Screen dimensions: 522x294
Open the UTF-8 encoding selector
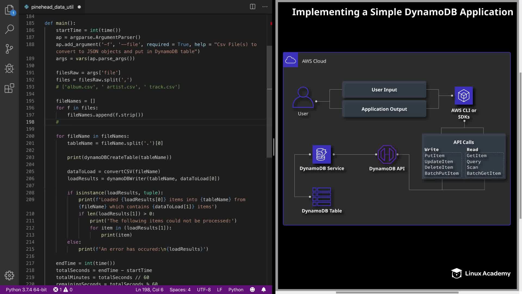[x=204, y=290]
